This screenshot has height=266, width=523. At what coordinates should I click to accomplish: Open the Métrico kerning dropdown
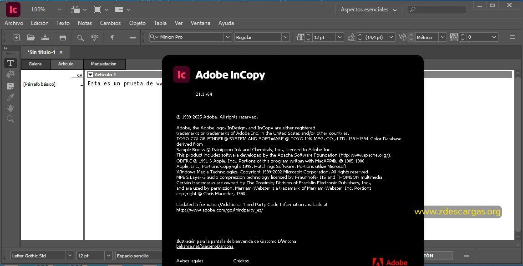click(442, 37)
